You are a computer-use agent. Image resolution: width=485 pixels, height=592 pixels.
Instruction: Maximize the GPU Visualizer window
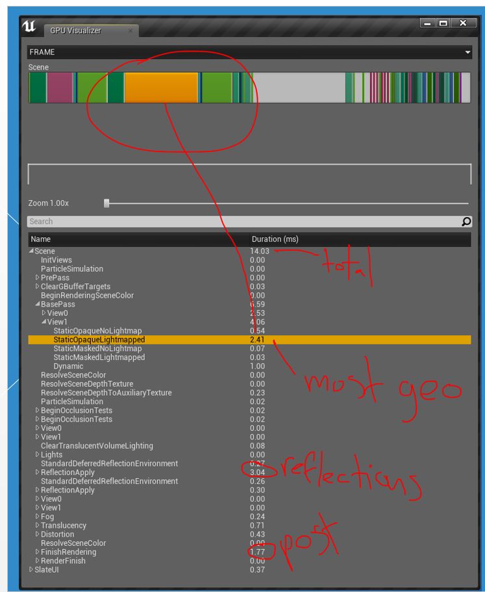[x=443, y=23]
